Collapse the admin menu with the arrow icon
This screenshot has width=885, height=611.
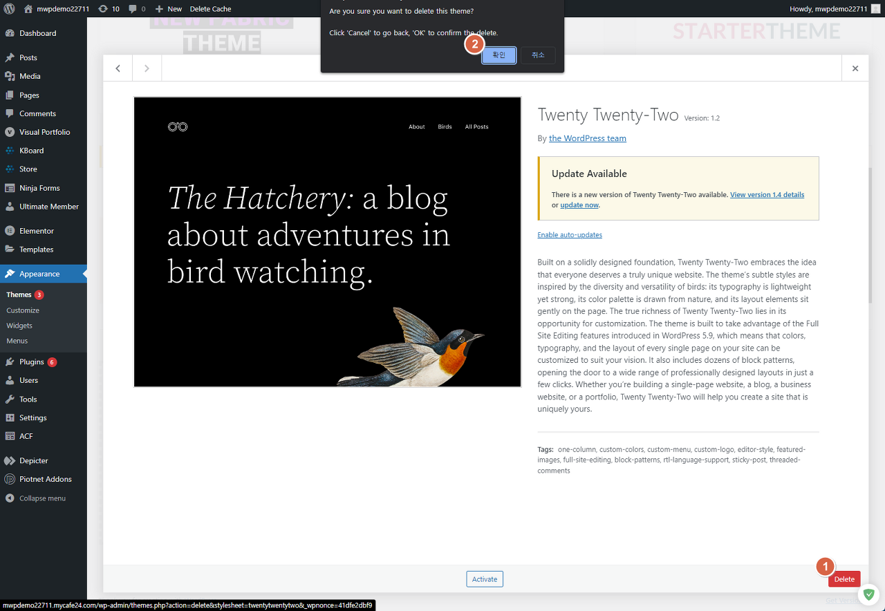click(x=10, y=498)
